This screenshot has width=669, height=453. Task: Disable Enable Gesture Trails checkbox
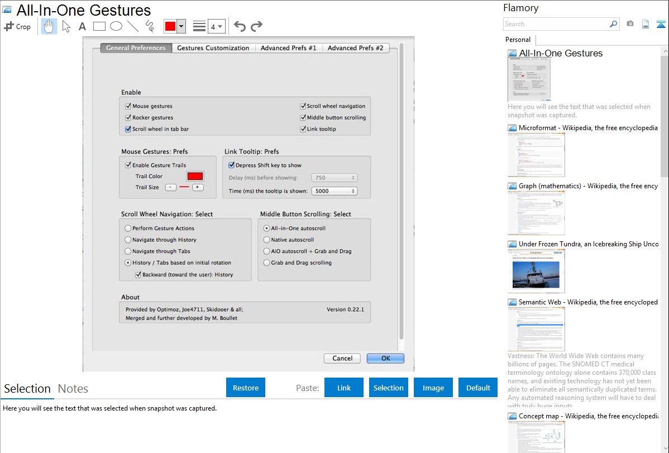[128, 165]
